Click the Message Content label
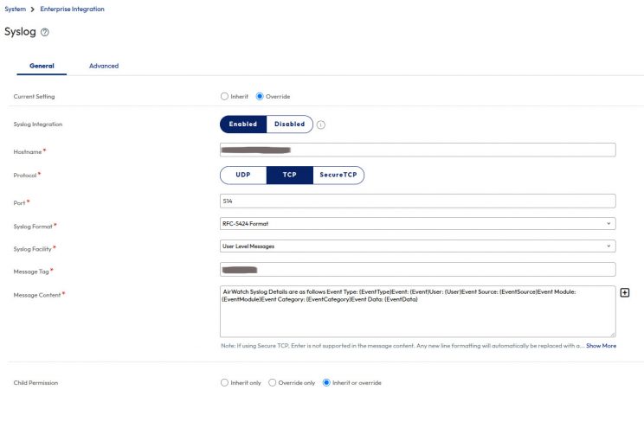Viewport: 644px width, 428px height. (37, 295)
